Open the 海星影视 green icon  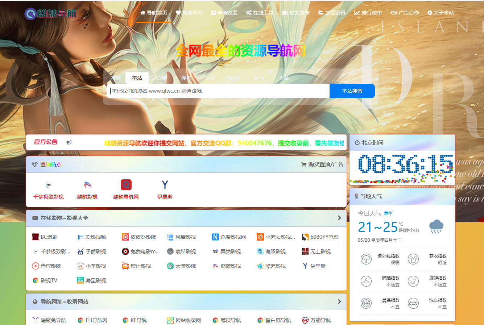pyautogui.click(x=80, y=280)
